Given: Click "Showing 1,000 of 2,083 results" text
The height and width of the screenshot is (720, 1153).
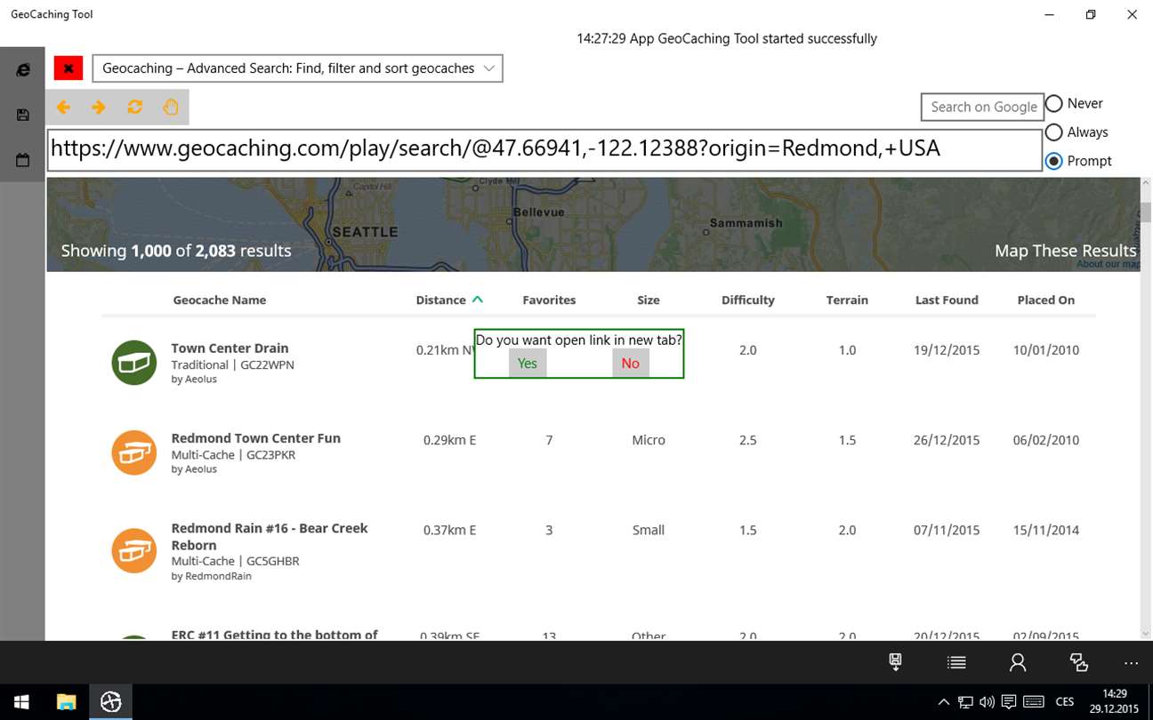Looking at the screenshot, I should pos(176,251).
